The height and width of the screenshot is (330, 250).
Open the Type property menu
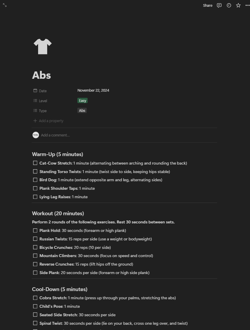point(43,111)
